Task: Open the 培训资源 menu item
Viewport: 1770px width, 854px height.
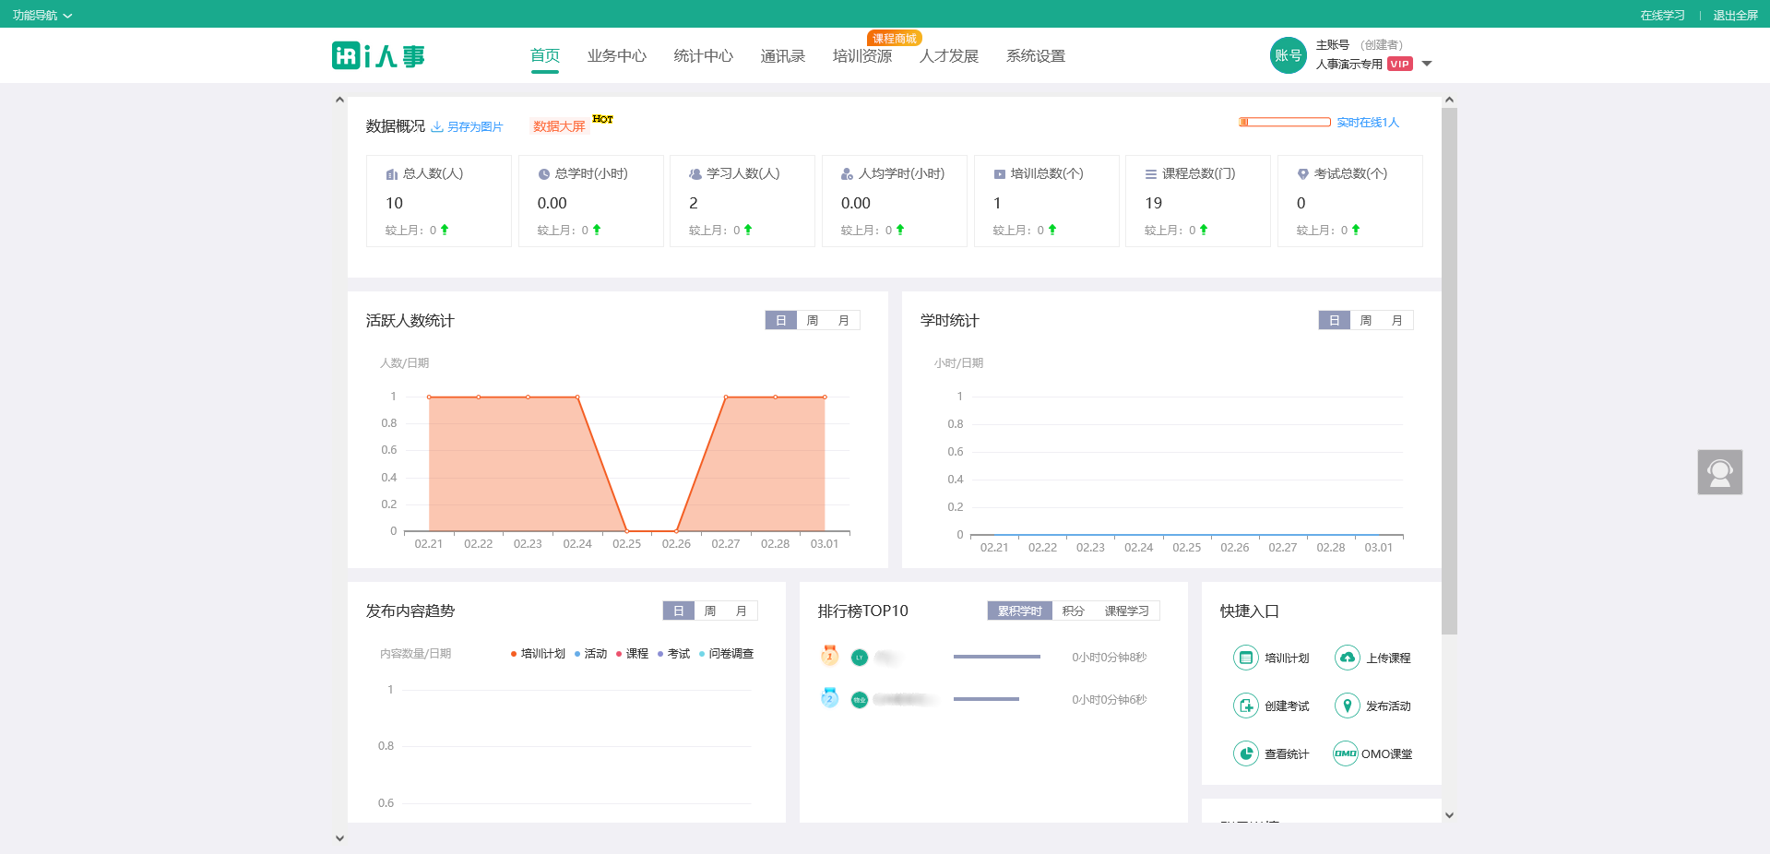Action: point(861,55)
